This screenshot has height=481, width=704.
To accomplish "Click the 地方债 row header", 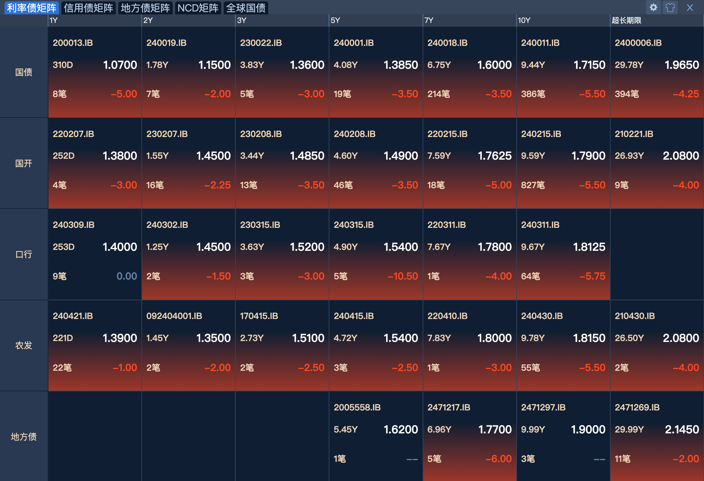I will coord(24,437).
